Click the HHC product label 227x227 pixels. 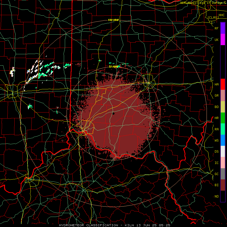[221, 15]
